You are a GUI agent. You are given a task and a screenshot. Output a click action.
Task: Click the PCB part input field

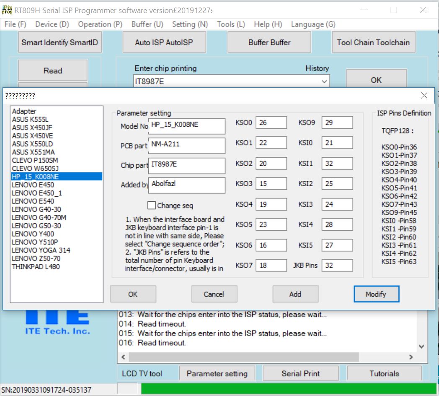pyautogui.click(x=187, y=145)
